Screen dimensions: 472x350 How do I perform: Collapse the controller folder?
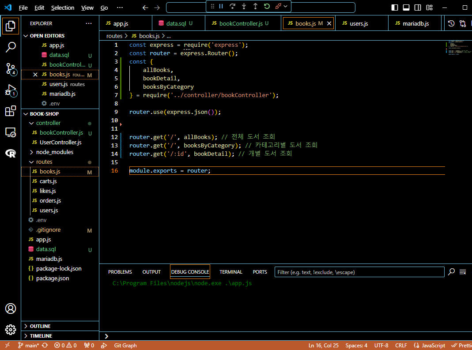60,123
